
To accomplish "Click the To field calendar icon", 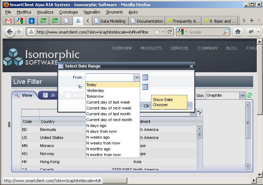I will pos(145,87).
